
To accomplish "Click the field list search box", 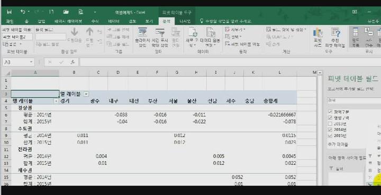I will point(354,100).
